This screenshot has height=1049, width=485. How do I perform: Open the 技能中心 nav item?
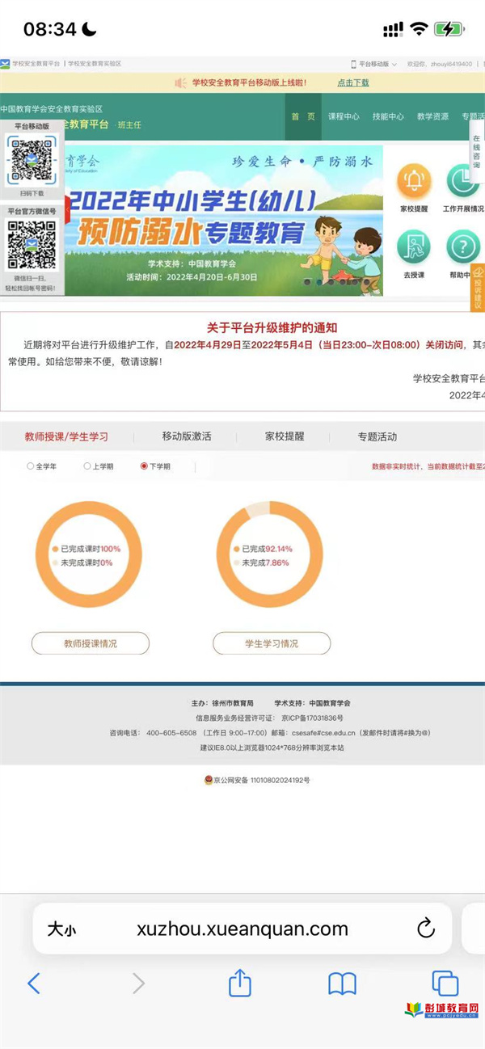pos(388,116)
